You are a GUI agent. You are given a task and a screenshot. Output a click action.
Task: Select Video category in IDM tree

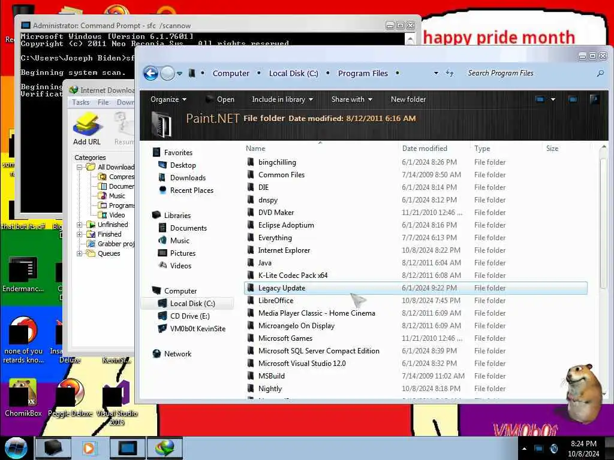[117, 215]
